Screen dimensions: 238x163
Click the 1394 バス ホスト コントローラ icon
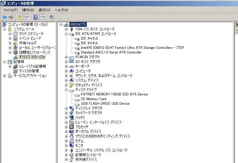[72, 29]
